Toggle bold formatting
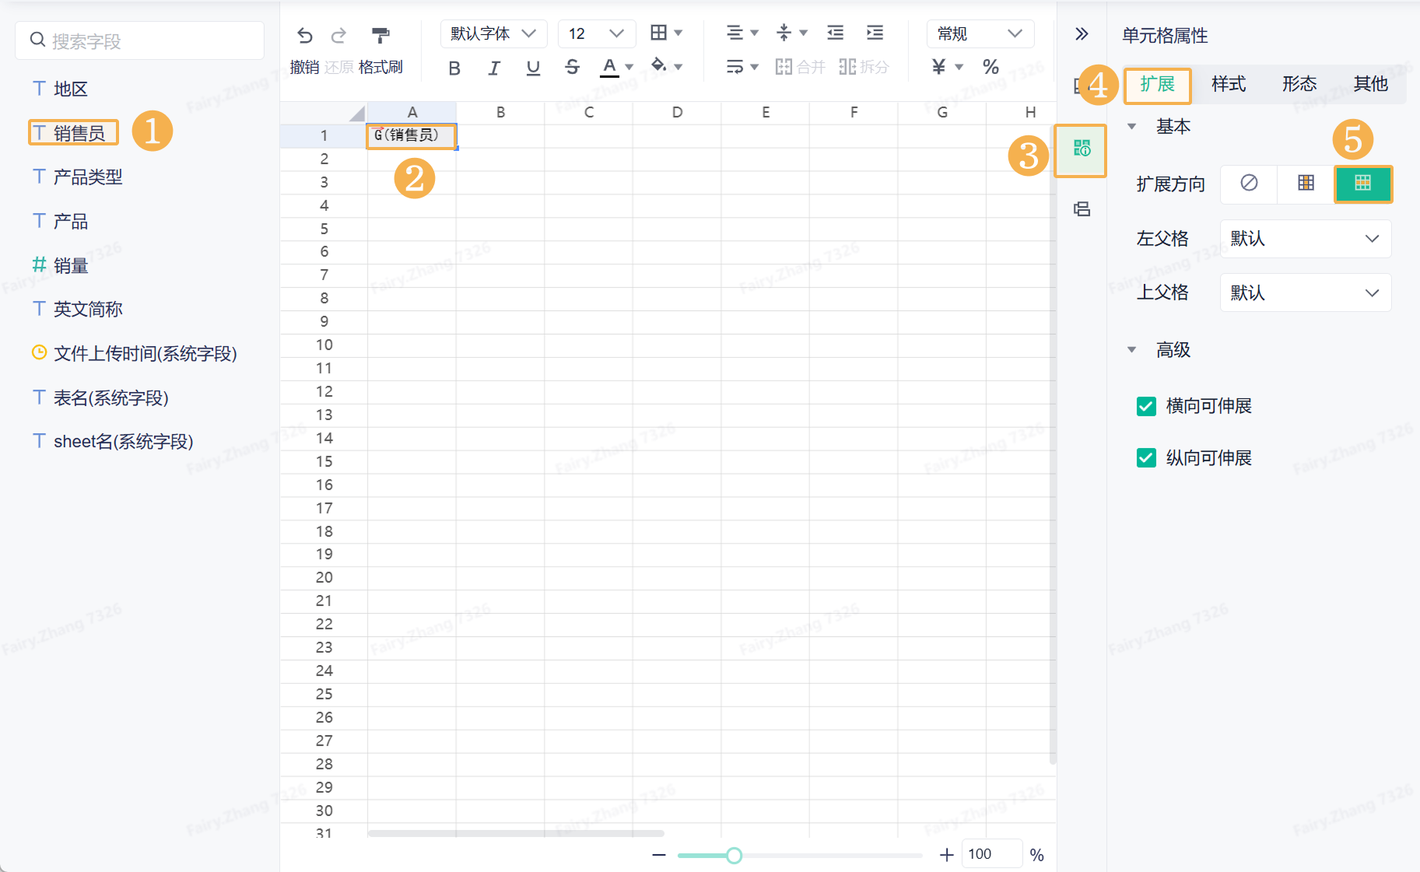 454,68
